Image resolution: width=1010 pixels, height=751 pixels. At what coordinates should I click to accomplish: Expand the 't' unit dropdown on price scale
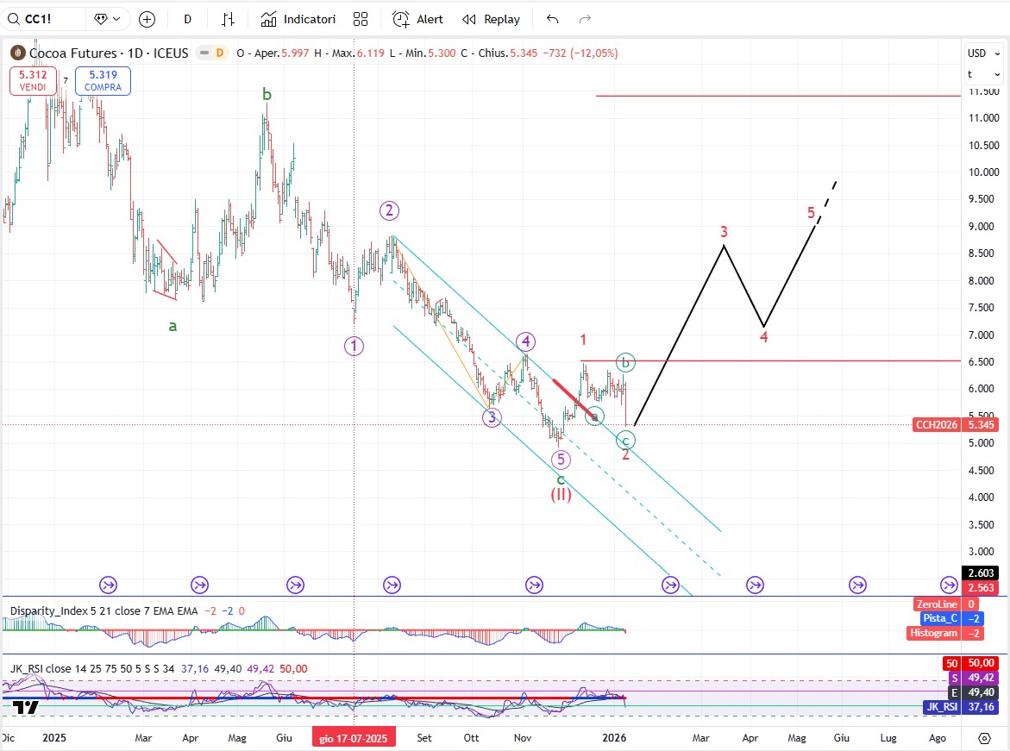pos(981,74)
